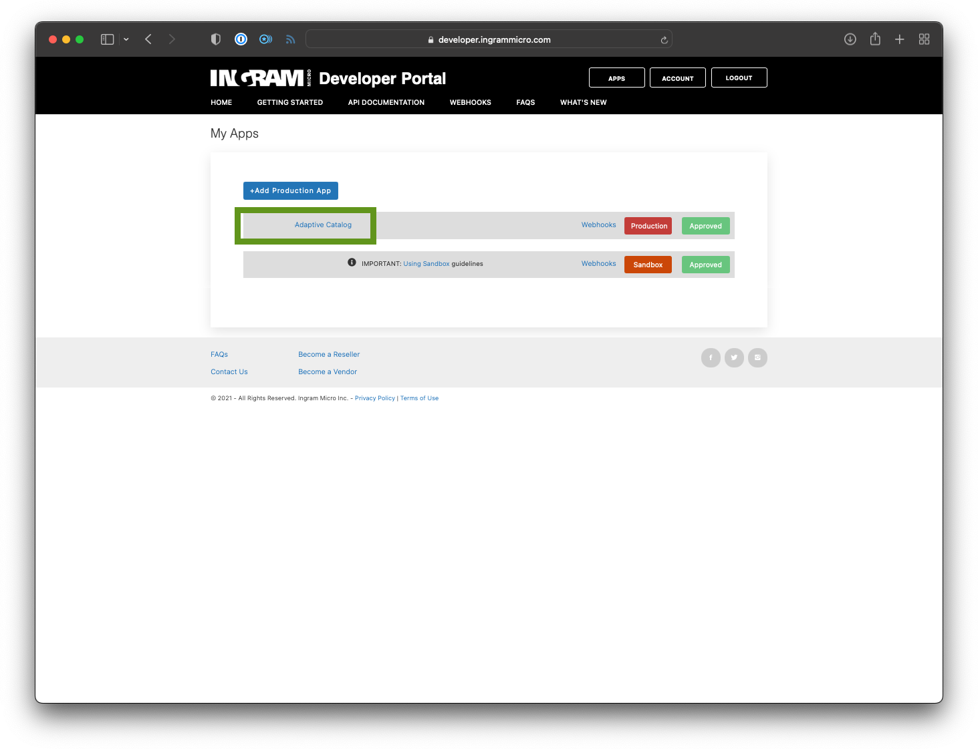The width and height of the screenshot is (978, 749).
Task: Open the GETTING STARTED menu item
Action: point(290,102)
